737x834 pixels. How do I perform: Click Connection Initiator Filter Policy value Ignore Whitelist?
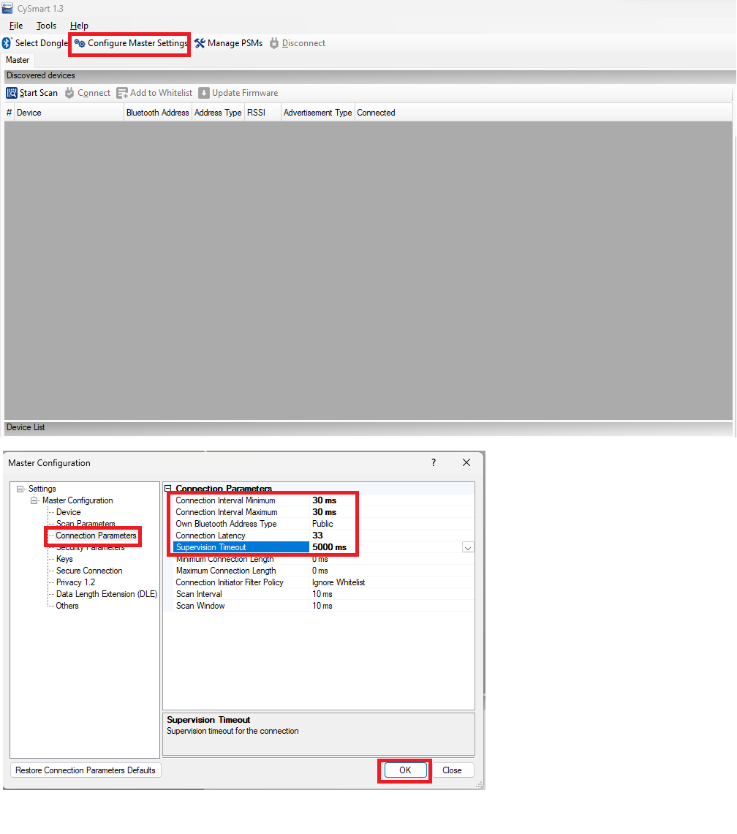pos(339,582)
